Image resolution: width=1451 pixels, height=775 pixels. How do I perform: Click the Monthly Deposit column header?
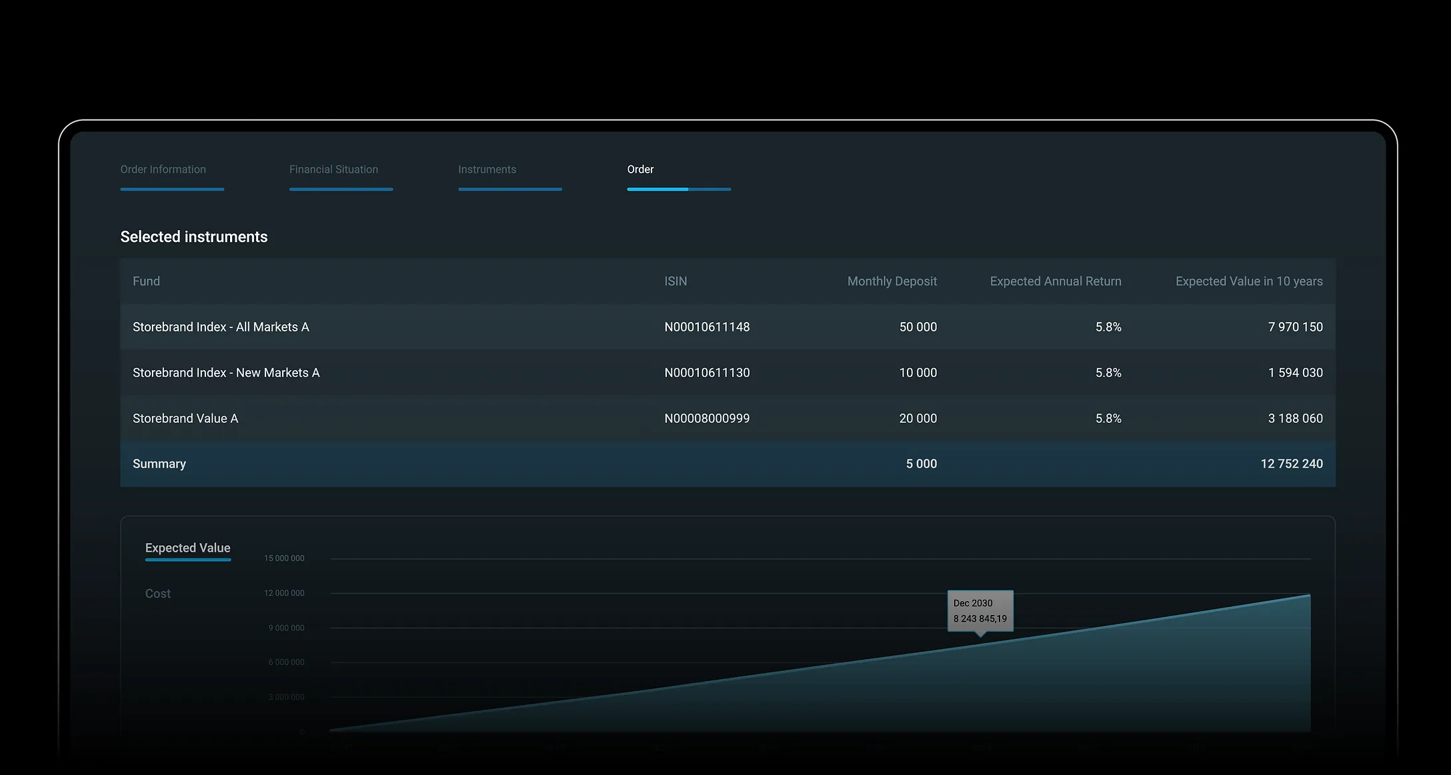pos(892,281)
